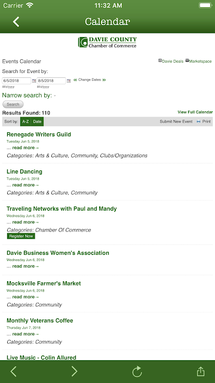Click the Search button
This screenshot has width=215, height=383.
(13, 104)
